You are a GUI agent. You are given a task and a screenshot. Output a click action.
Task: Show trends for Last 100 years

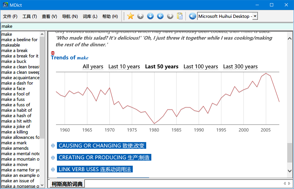coord(201,67)
